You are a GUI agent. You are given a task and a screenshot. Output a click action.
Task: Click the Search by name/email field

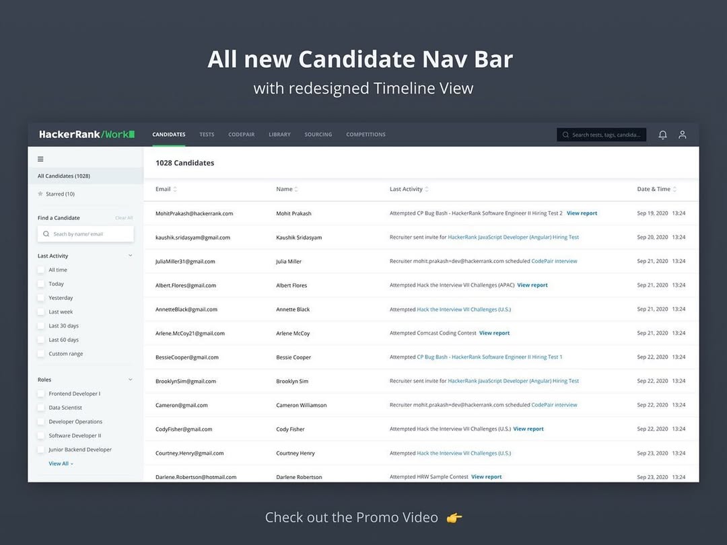coord(85,234)
